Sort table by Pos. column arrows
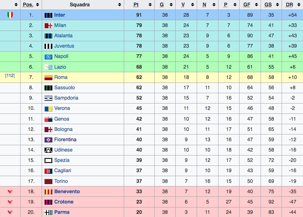Image resolution: width=303 pixels, height=217 pixels. 38,5
